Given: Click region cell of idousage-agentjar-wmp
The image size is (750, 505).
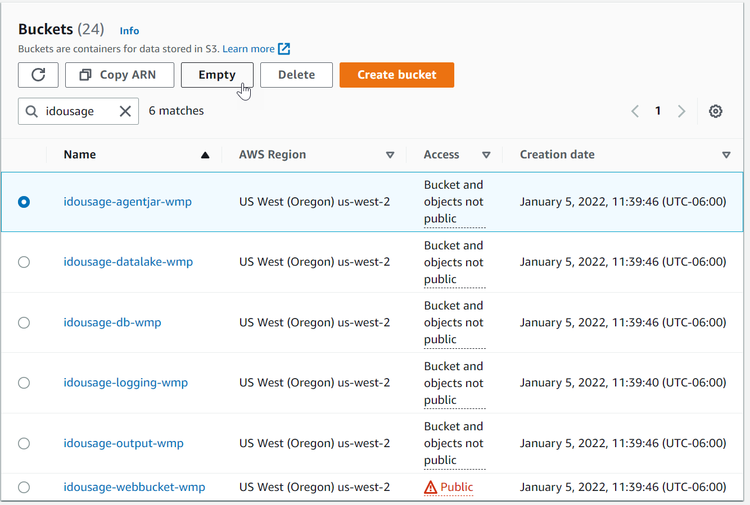Looking at the screenshot, I should coord(315,202).
